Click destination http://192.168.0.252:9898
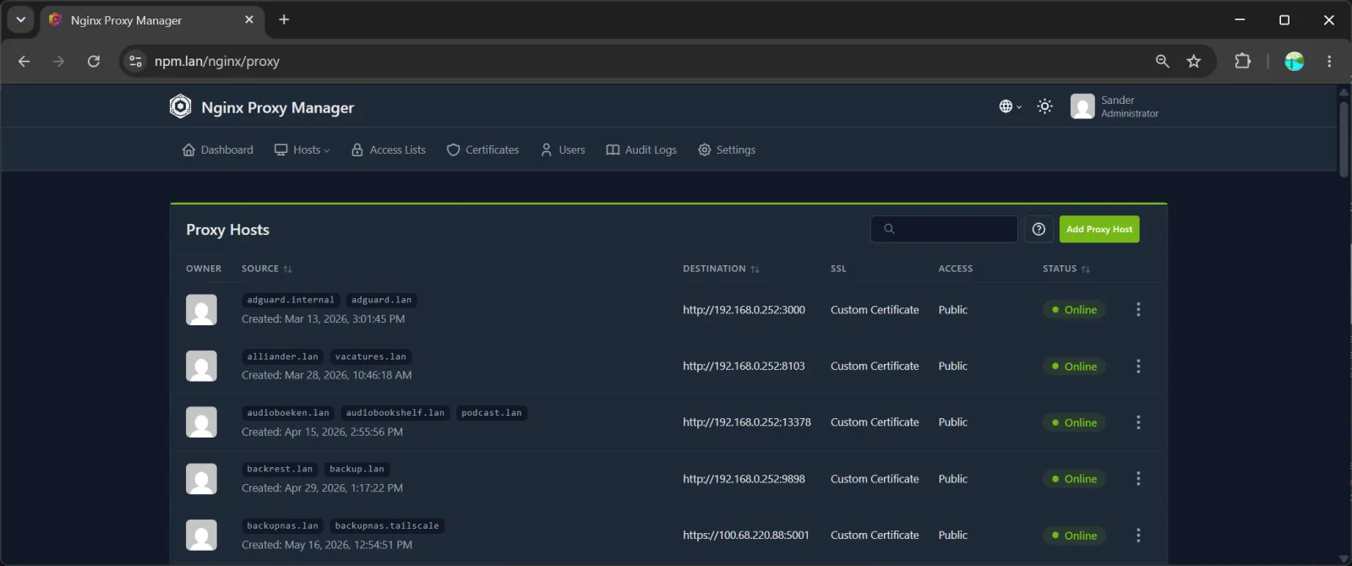This screenshot has width=1352, height=566. coord(744,479)
